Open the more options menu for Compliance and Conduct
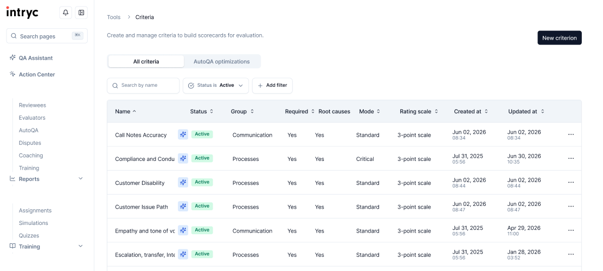 click(x=570, y=158)
